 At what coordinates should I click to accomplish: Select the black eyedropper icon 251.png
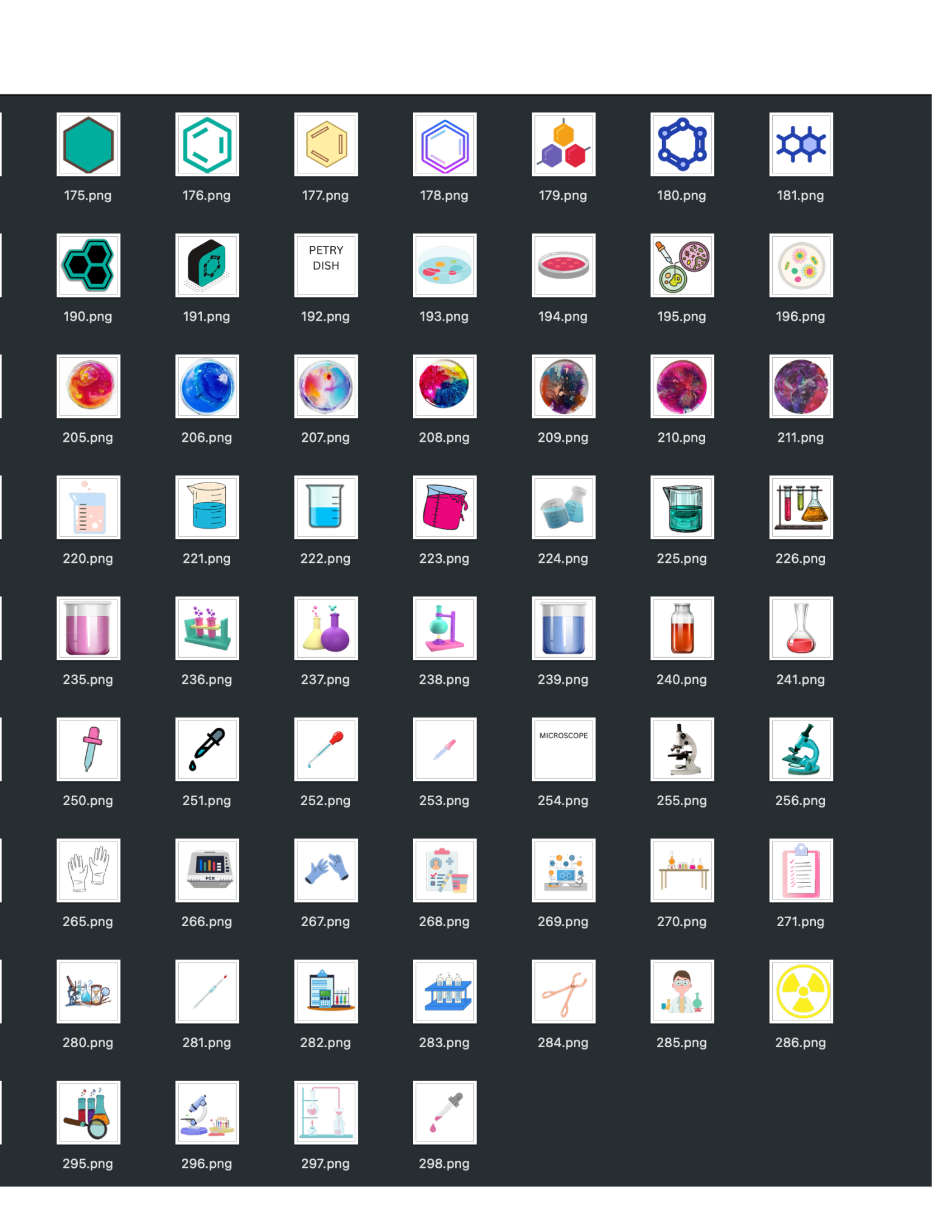[x=207, y=750]
